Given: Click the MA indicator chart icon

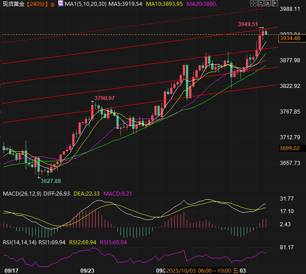Looking at the screenshot, I should (60, 4).
